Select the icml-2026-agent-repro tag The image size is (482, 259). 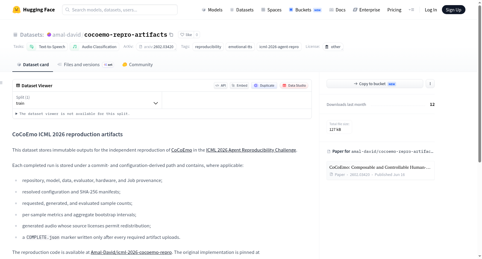click(x=279, y=47)
